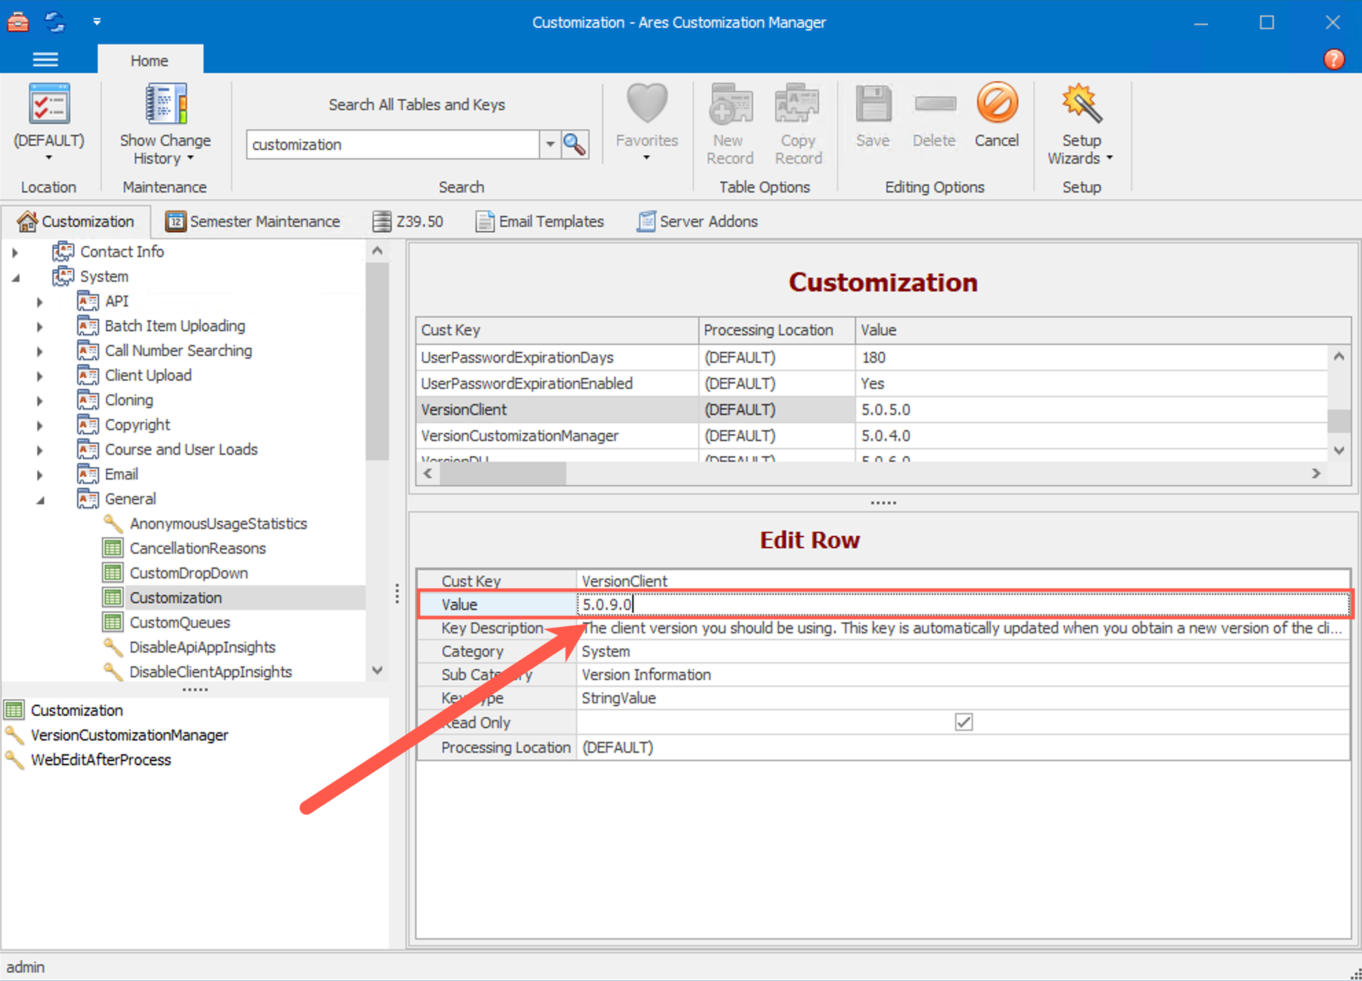
Task: Expand the Copyright tree node
Action: 40,425
